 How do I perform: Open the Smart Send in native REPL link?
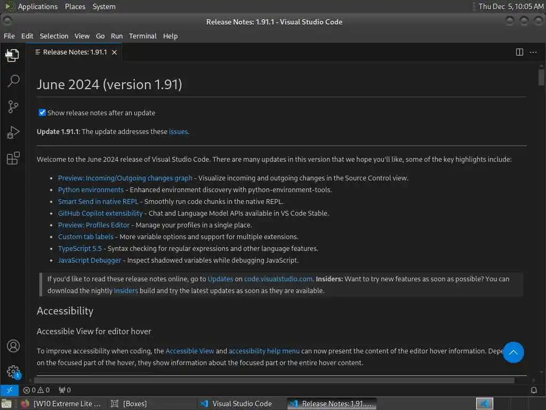coord(98,201)
